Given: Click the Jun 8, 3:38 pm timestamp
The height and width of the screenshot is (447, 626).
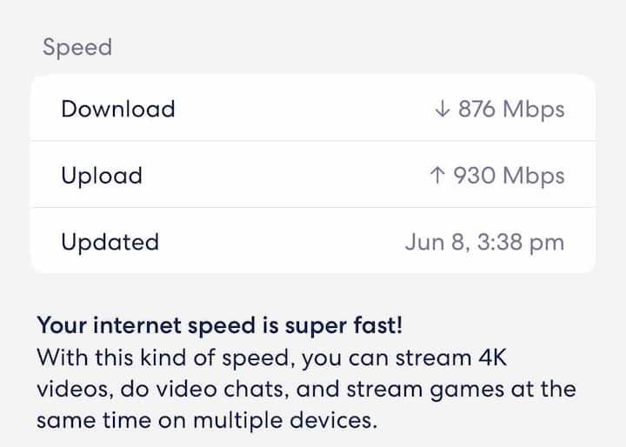Looking at the screenshot, I should [484, 242].
